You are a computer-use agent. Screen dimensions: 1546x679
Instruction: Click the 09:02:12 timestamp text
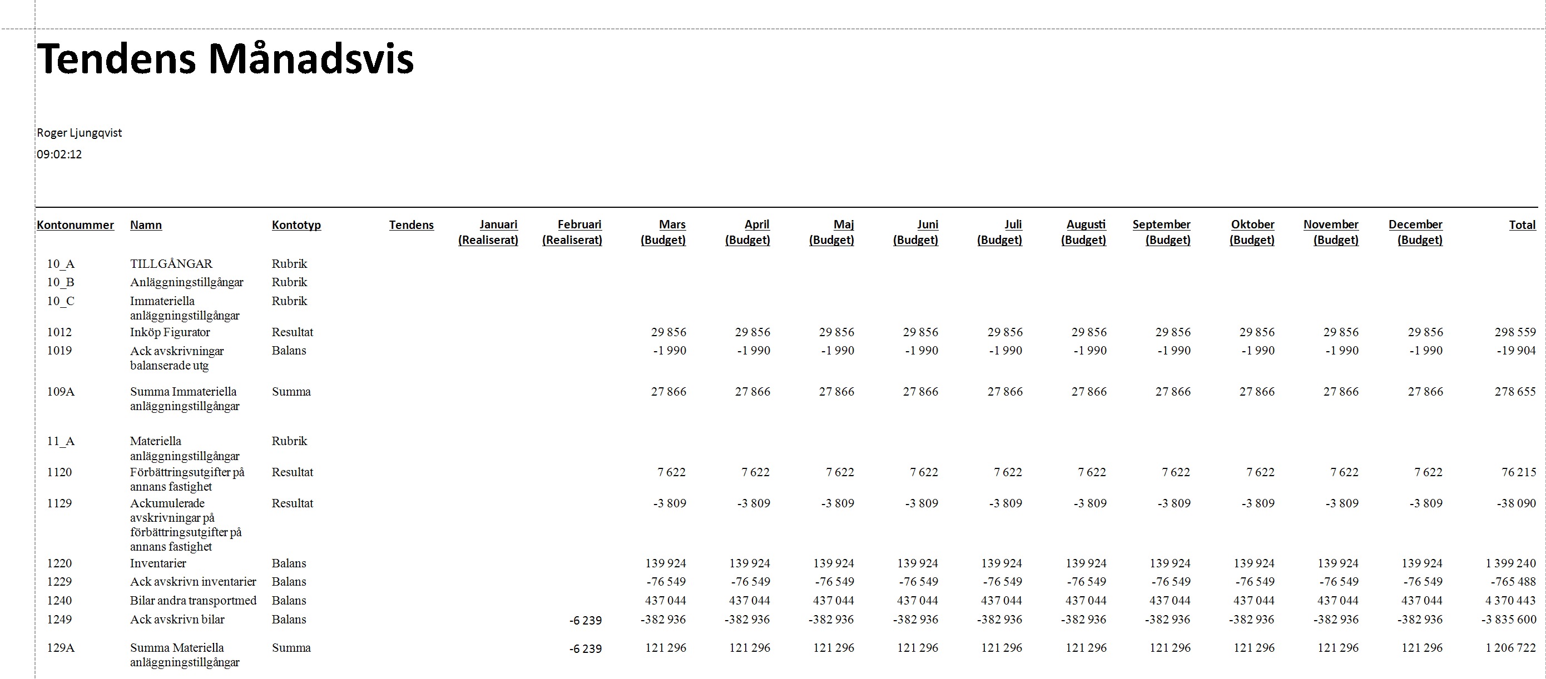59,154
